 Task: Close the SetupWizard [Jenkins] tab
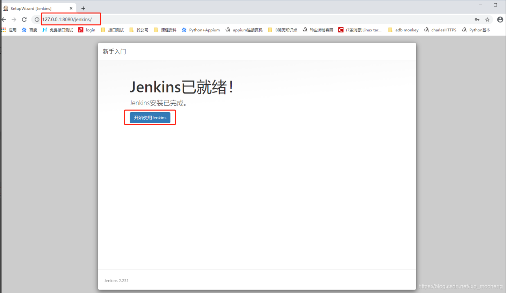tap(71, 8)
